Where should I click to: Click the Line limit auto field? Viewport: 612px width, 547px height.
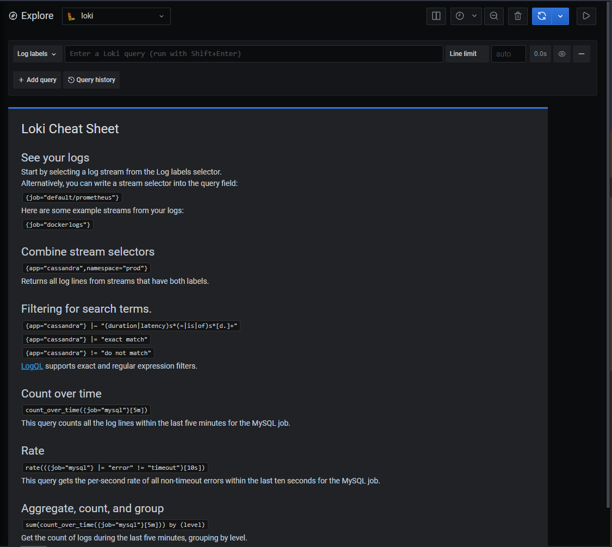508,54
